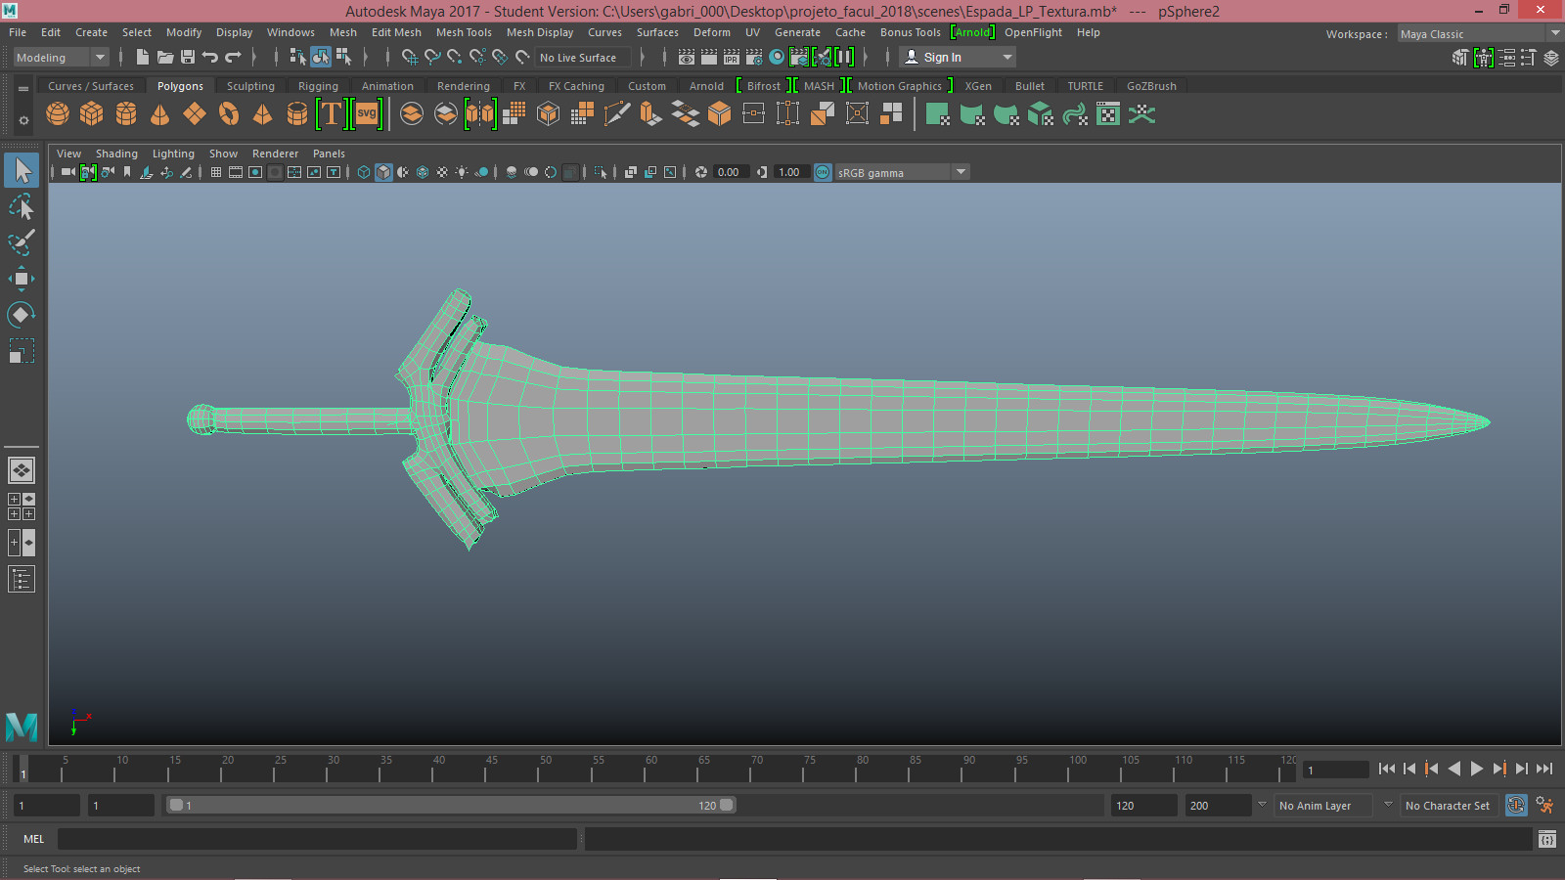1565x880 pixels.
Task: Select the arrow Select Tool in the toolbox
Action: (22, 169)
